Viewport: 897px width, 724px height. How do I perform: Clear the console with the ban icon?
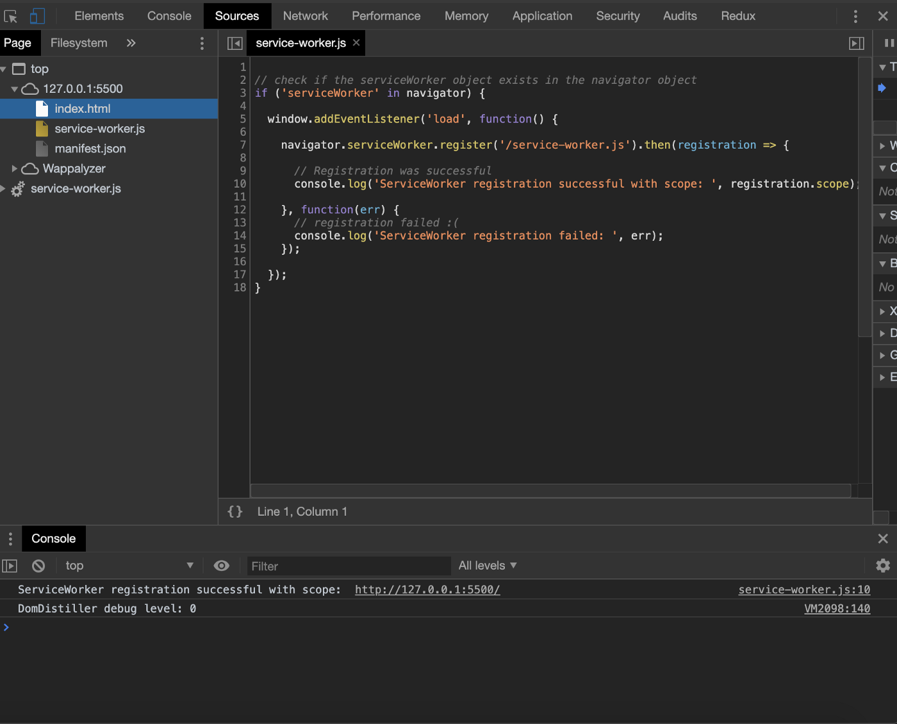[x=38, y=566]
